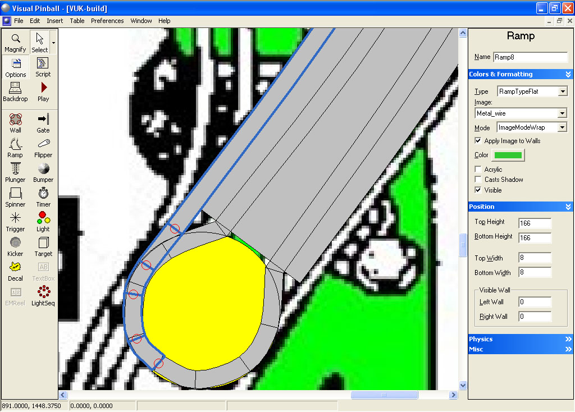Enable the Acrylic checkbox

click(x=478, y=170)
